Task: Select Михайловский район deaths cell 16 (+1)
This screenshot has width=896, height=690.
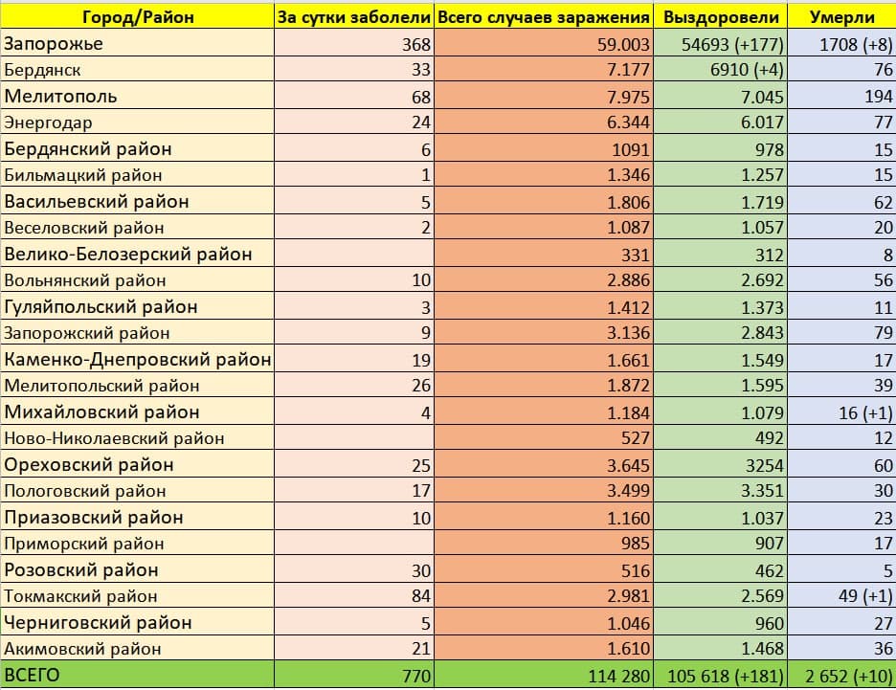Action: pos(840,412)
